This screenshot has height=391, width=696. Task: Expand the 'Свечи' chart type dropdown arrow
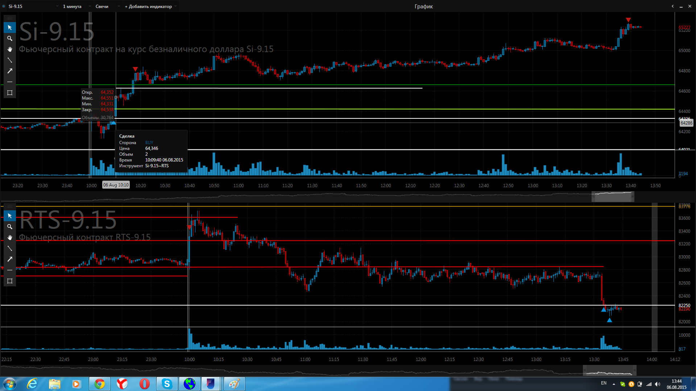[x=119, y=6]
